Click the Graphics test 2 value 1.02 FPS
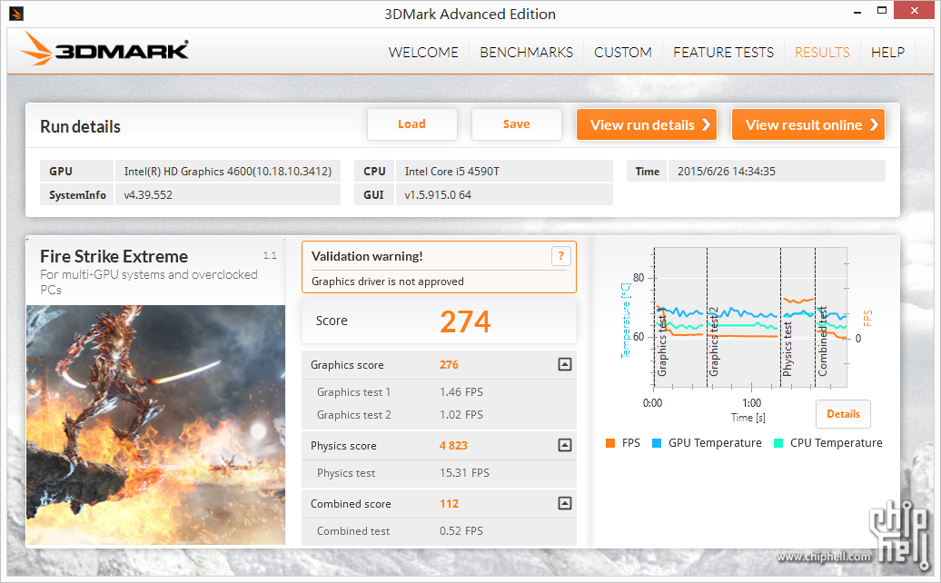 (461, 415)
